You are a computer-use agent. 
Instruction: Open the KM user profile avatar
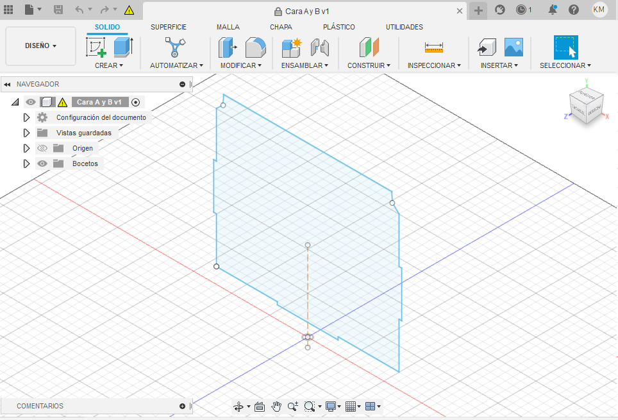(x=599, y=10)
